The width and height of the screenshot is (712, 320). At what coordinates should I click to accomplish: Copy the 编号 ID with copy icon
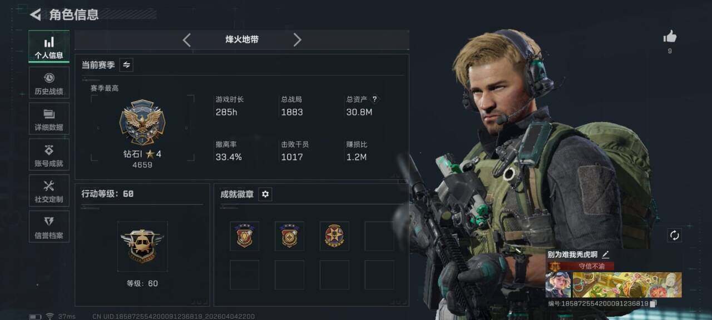tap(654, 304)
